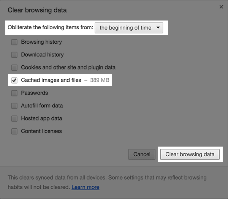Select the Passwords checkbox
This screenshot has width=228, height=199.
14,93
